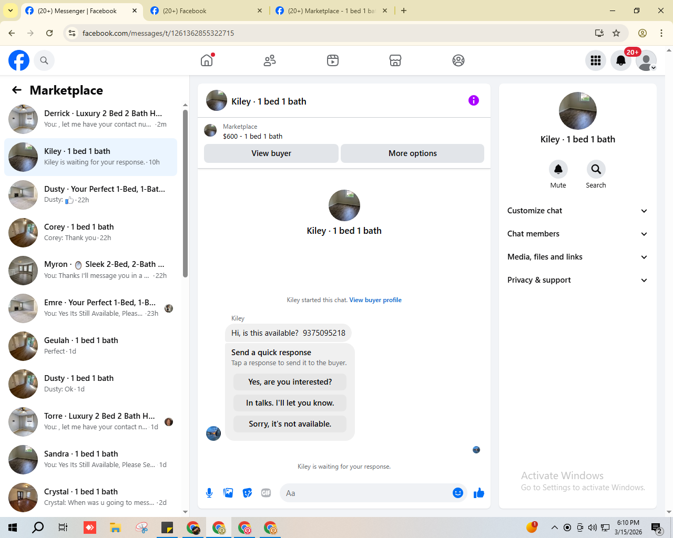Send quick reply "Sorry, it's not available."

pyautogui.click(x=290, y=424)
